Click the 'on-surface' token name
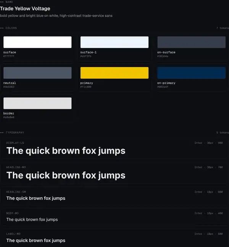This screenshot has width=229, height=247. (166, 52)
